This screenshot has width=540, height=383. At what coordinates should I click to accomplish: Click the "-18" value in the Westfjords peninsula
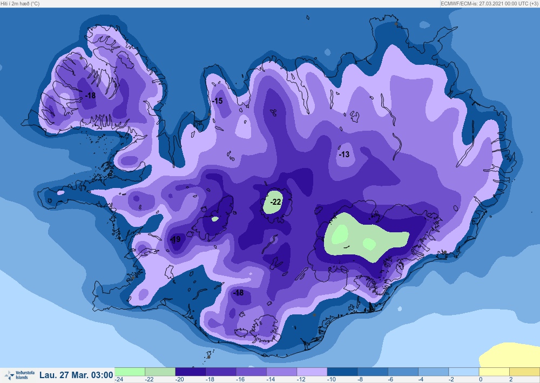(x=90, y=96)
